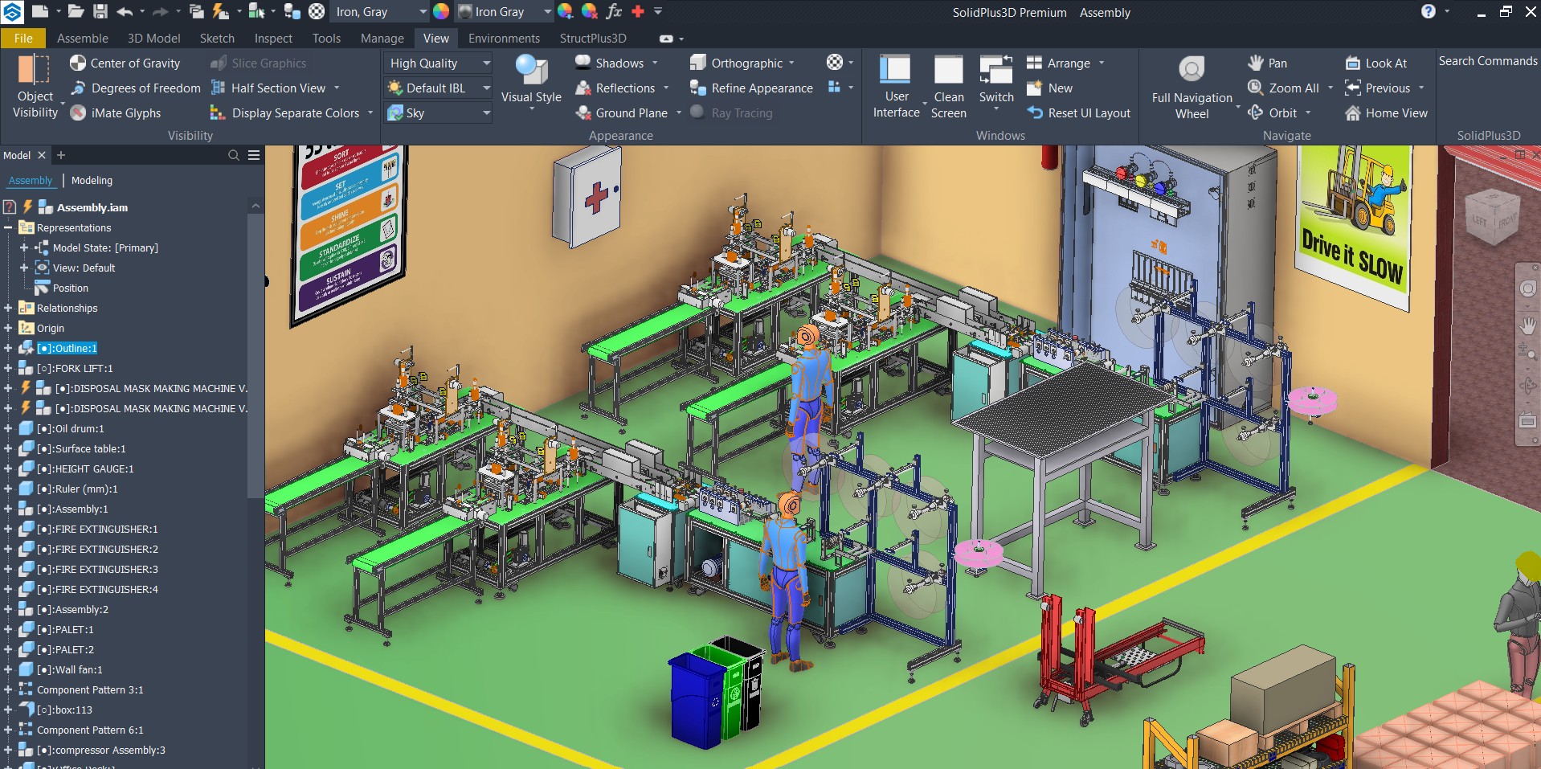Add a new browser panel tab
This screenshot has width=1541, height=769.
61,155
